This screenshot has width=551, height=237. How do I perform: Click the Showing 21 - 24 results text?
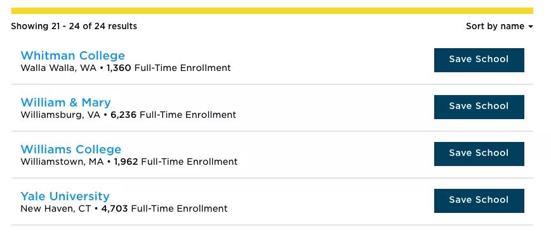coord(74,26)
